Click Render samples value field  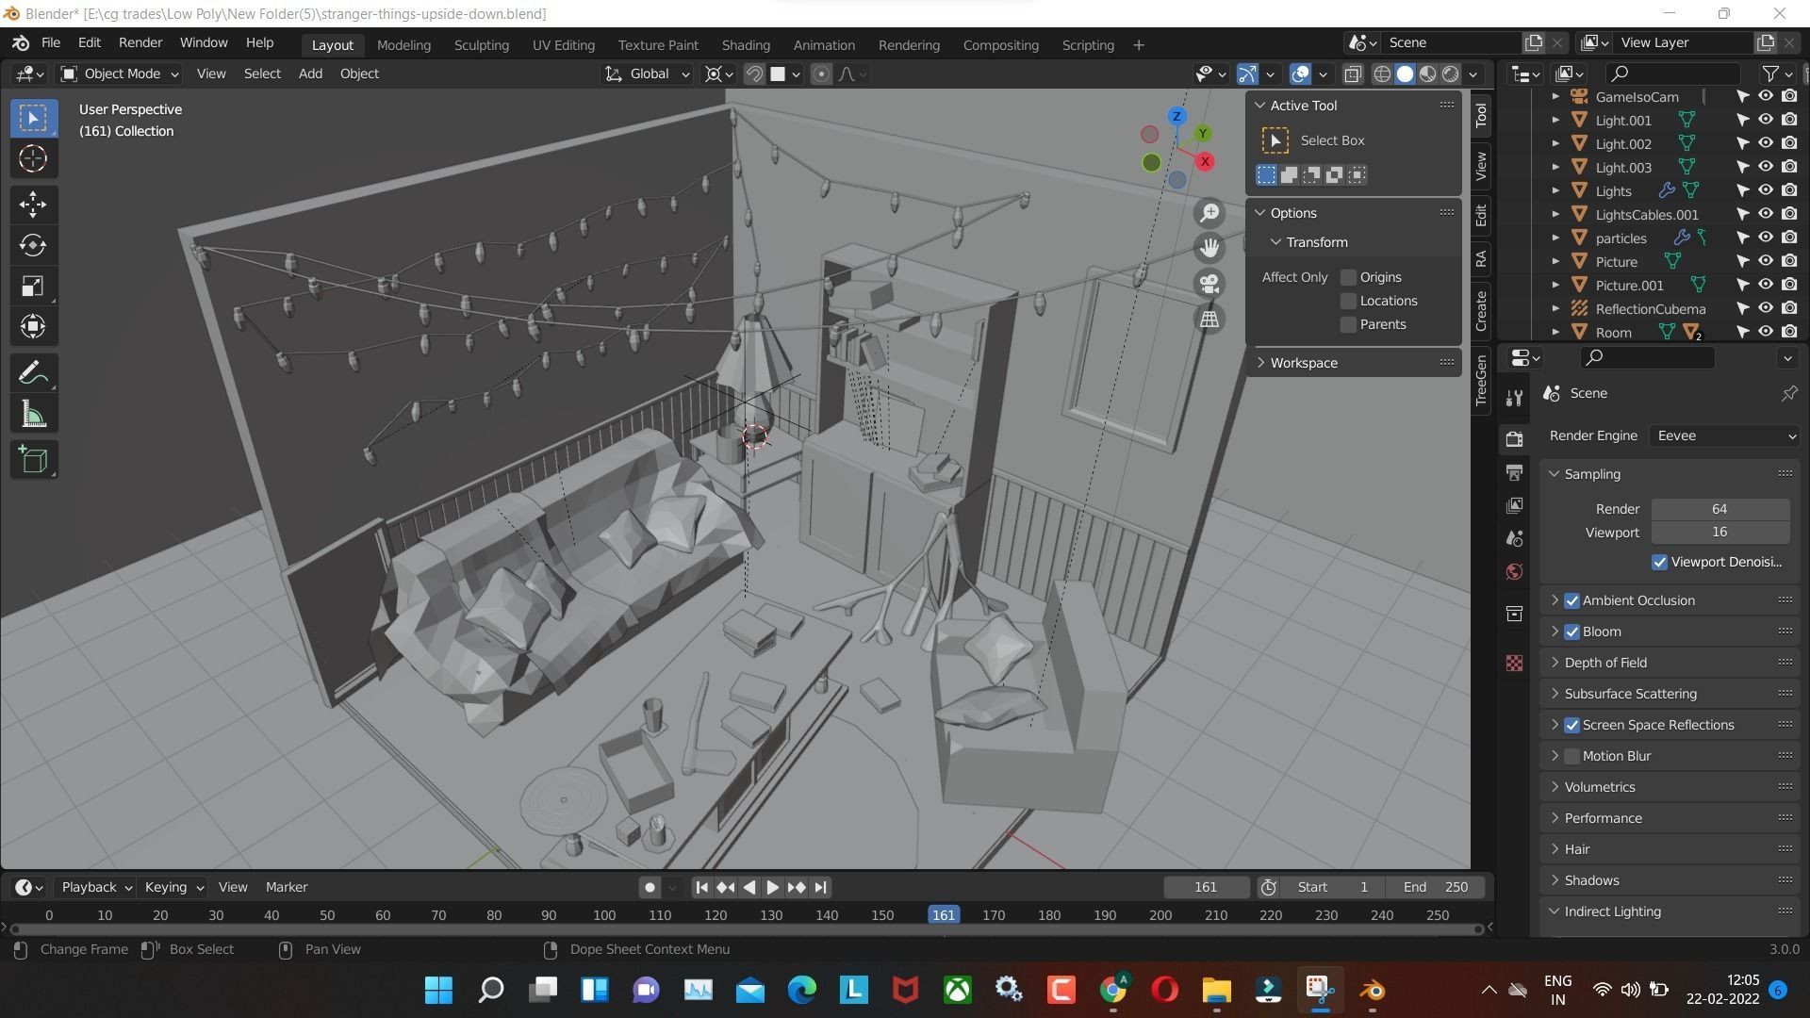(1719, 509)
